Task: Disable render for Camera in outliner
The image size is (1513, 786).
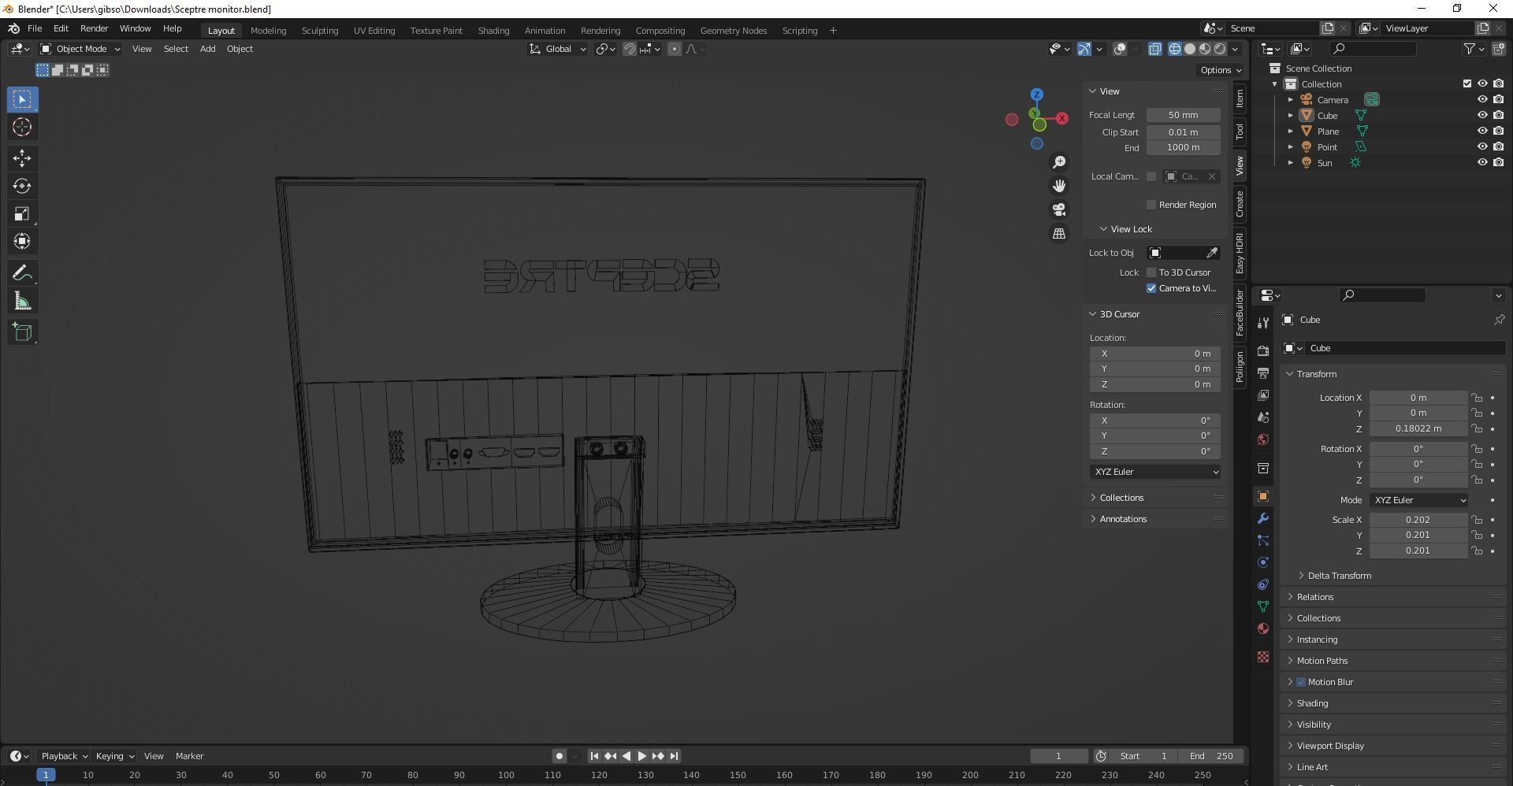Action: (x=1498, y=99)
